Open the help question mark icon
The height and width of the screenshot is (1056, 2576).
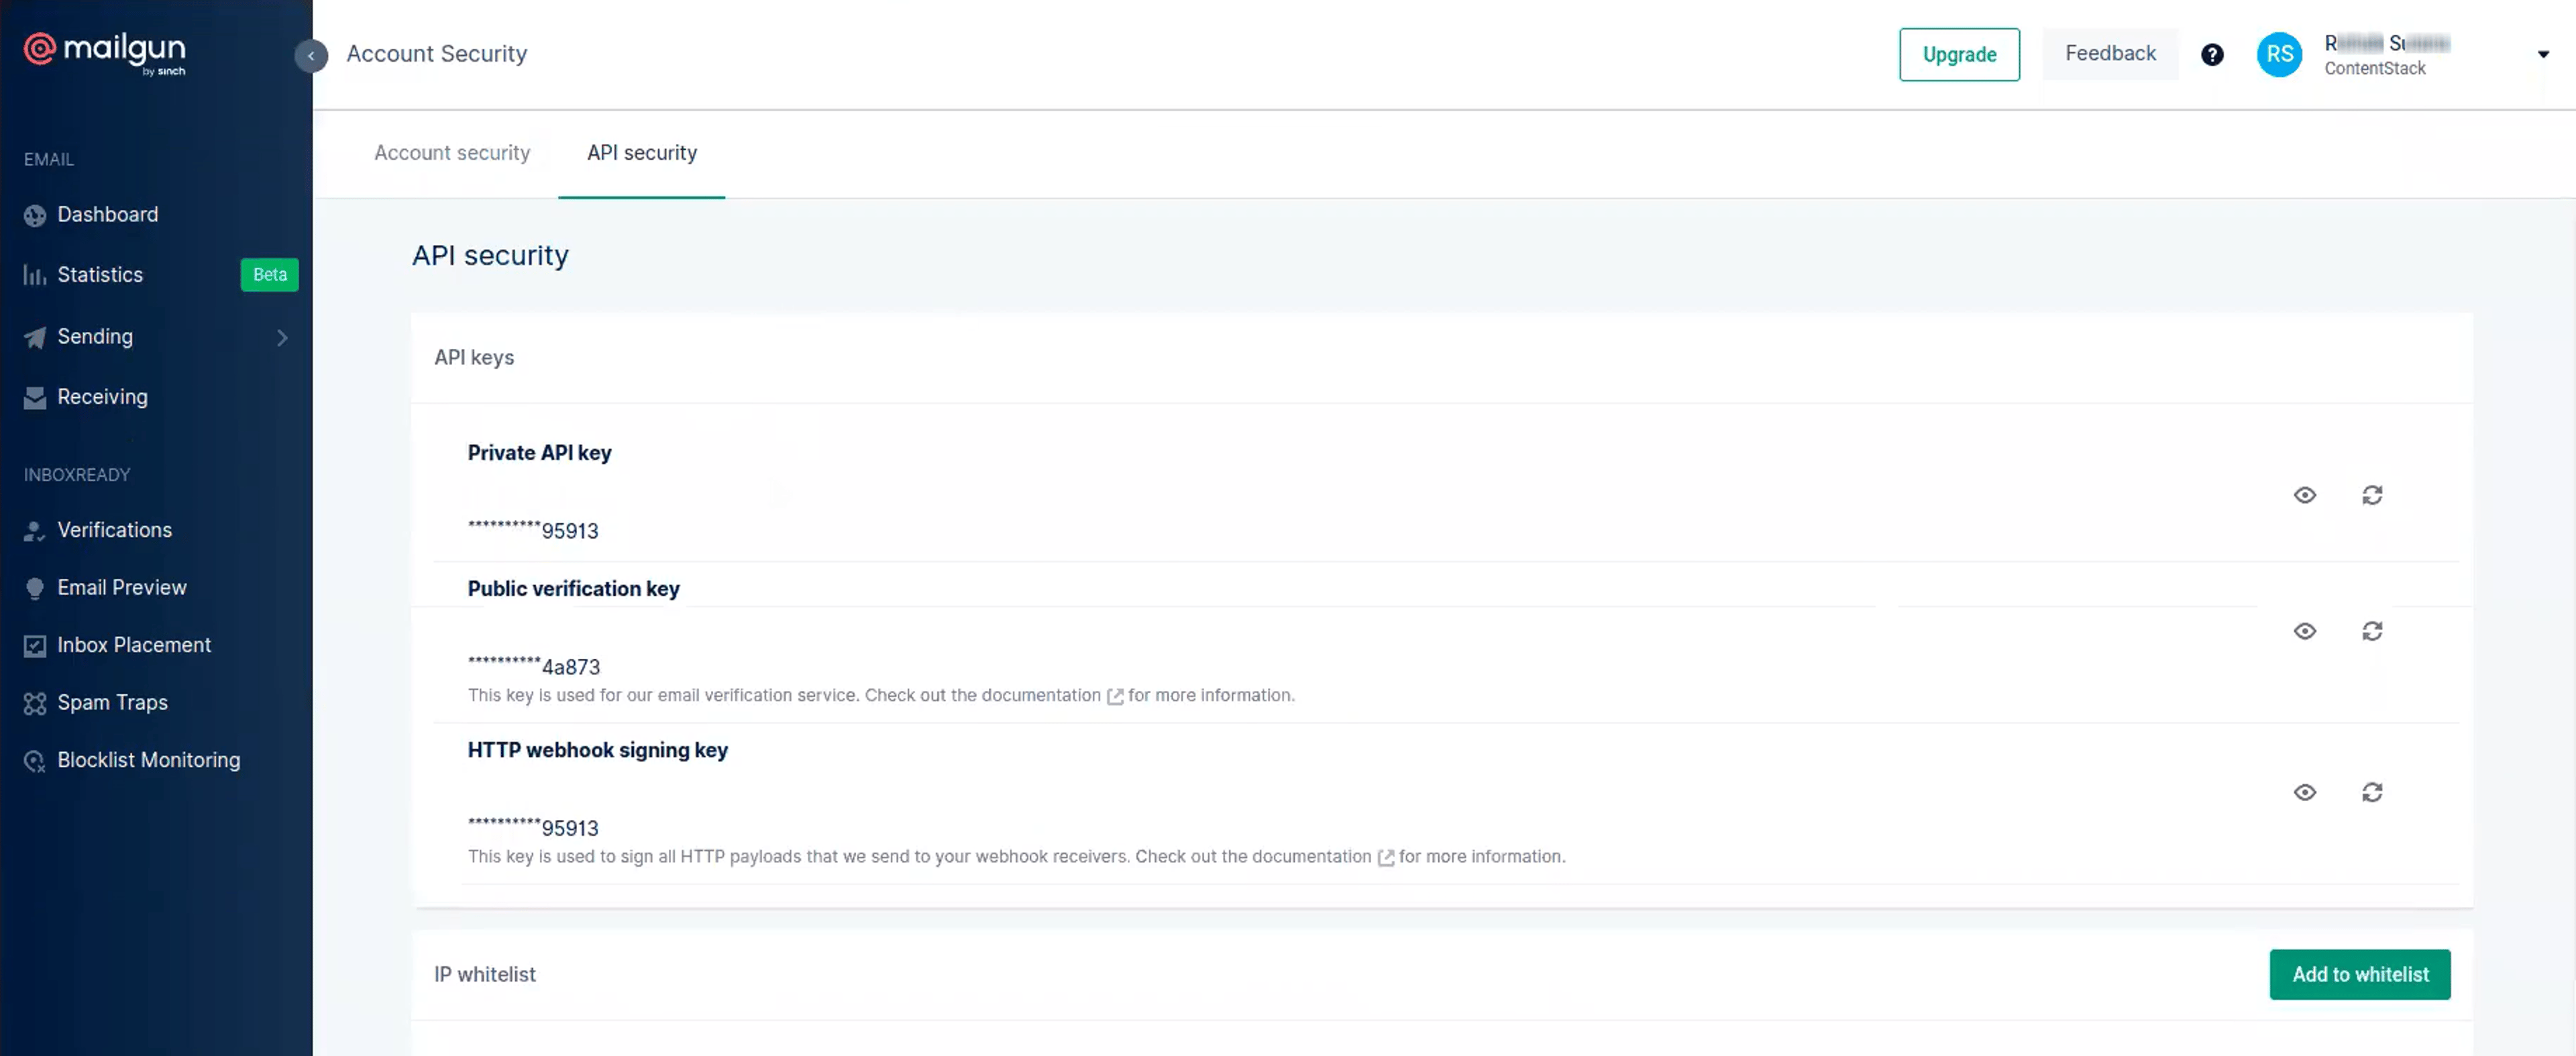[2212, 54]
